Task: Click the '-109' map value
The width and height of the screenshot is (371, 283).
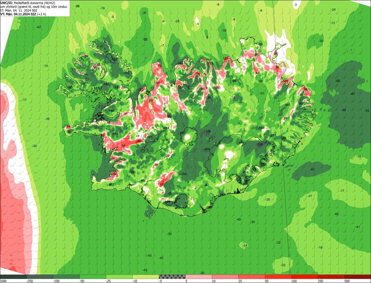Action: point(183,174)
